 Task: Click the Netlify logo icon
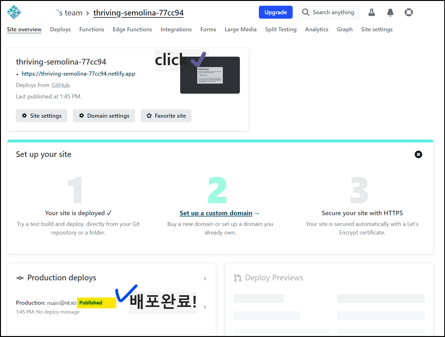[14, 12]
